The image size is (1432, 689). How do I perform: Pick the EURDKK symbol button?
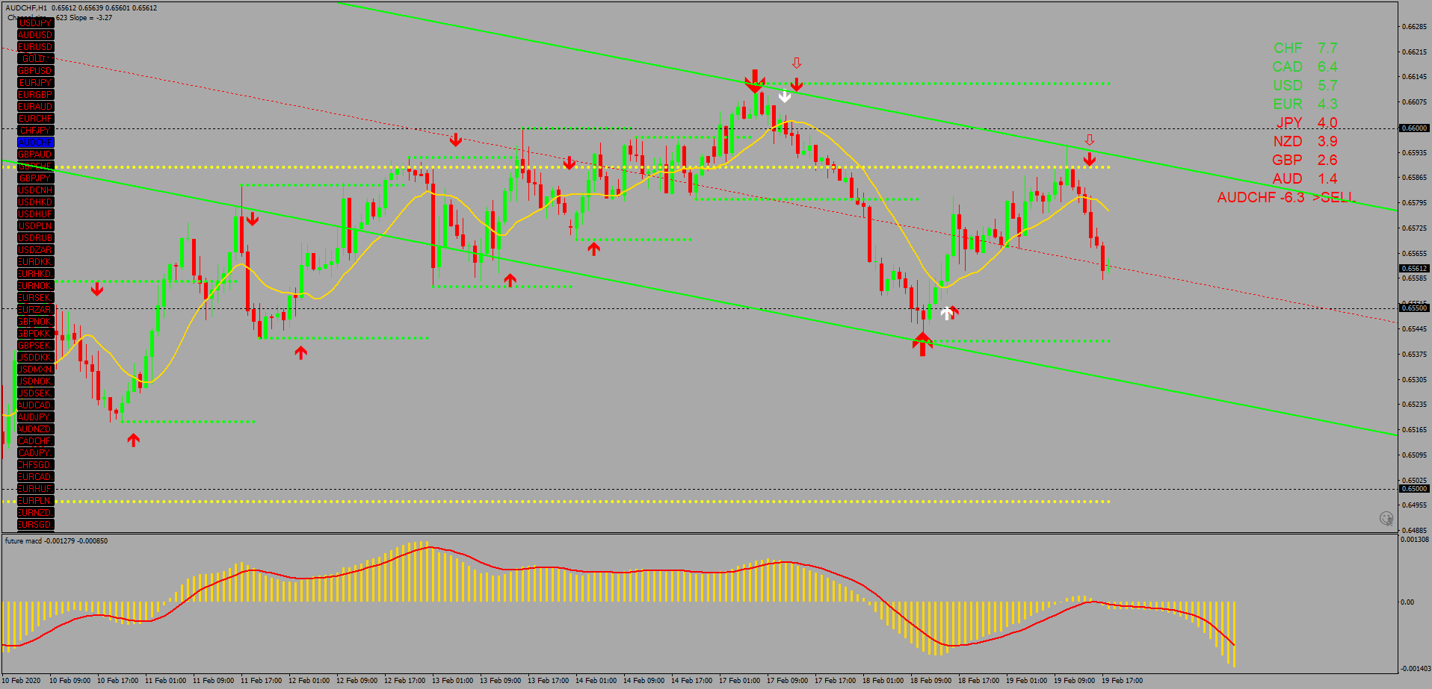36,262
